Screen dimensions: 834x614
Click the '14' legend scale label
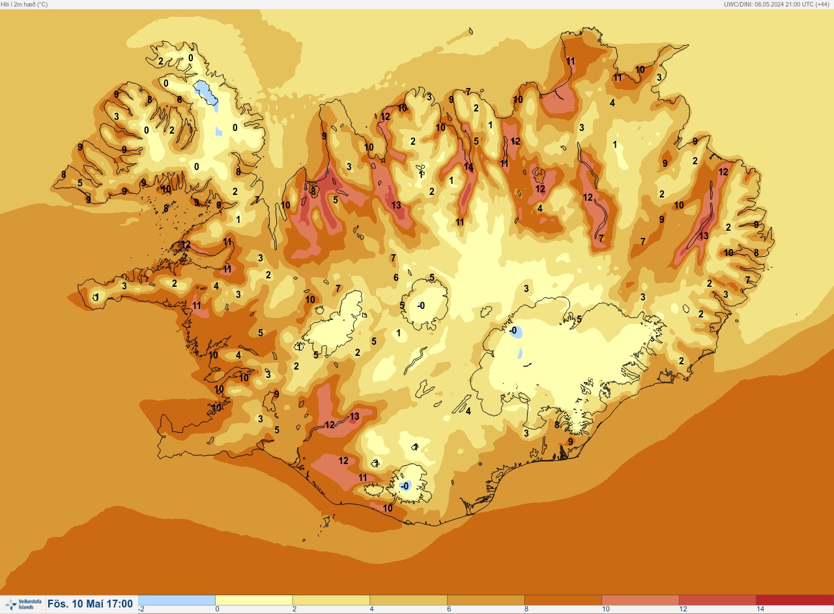pos(760,609)
